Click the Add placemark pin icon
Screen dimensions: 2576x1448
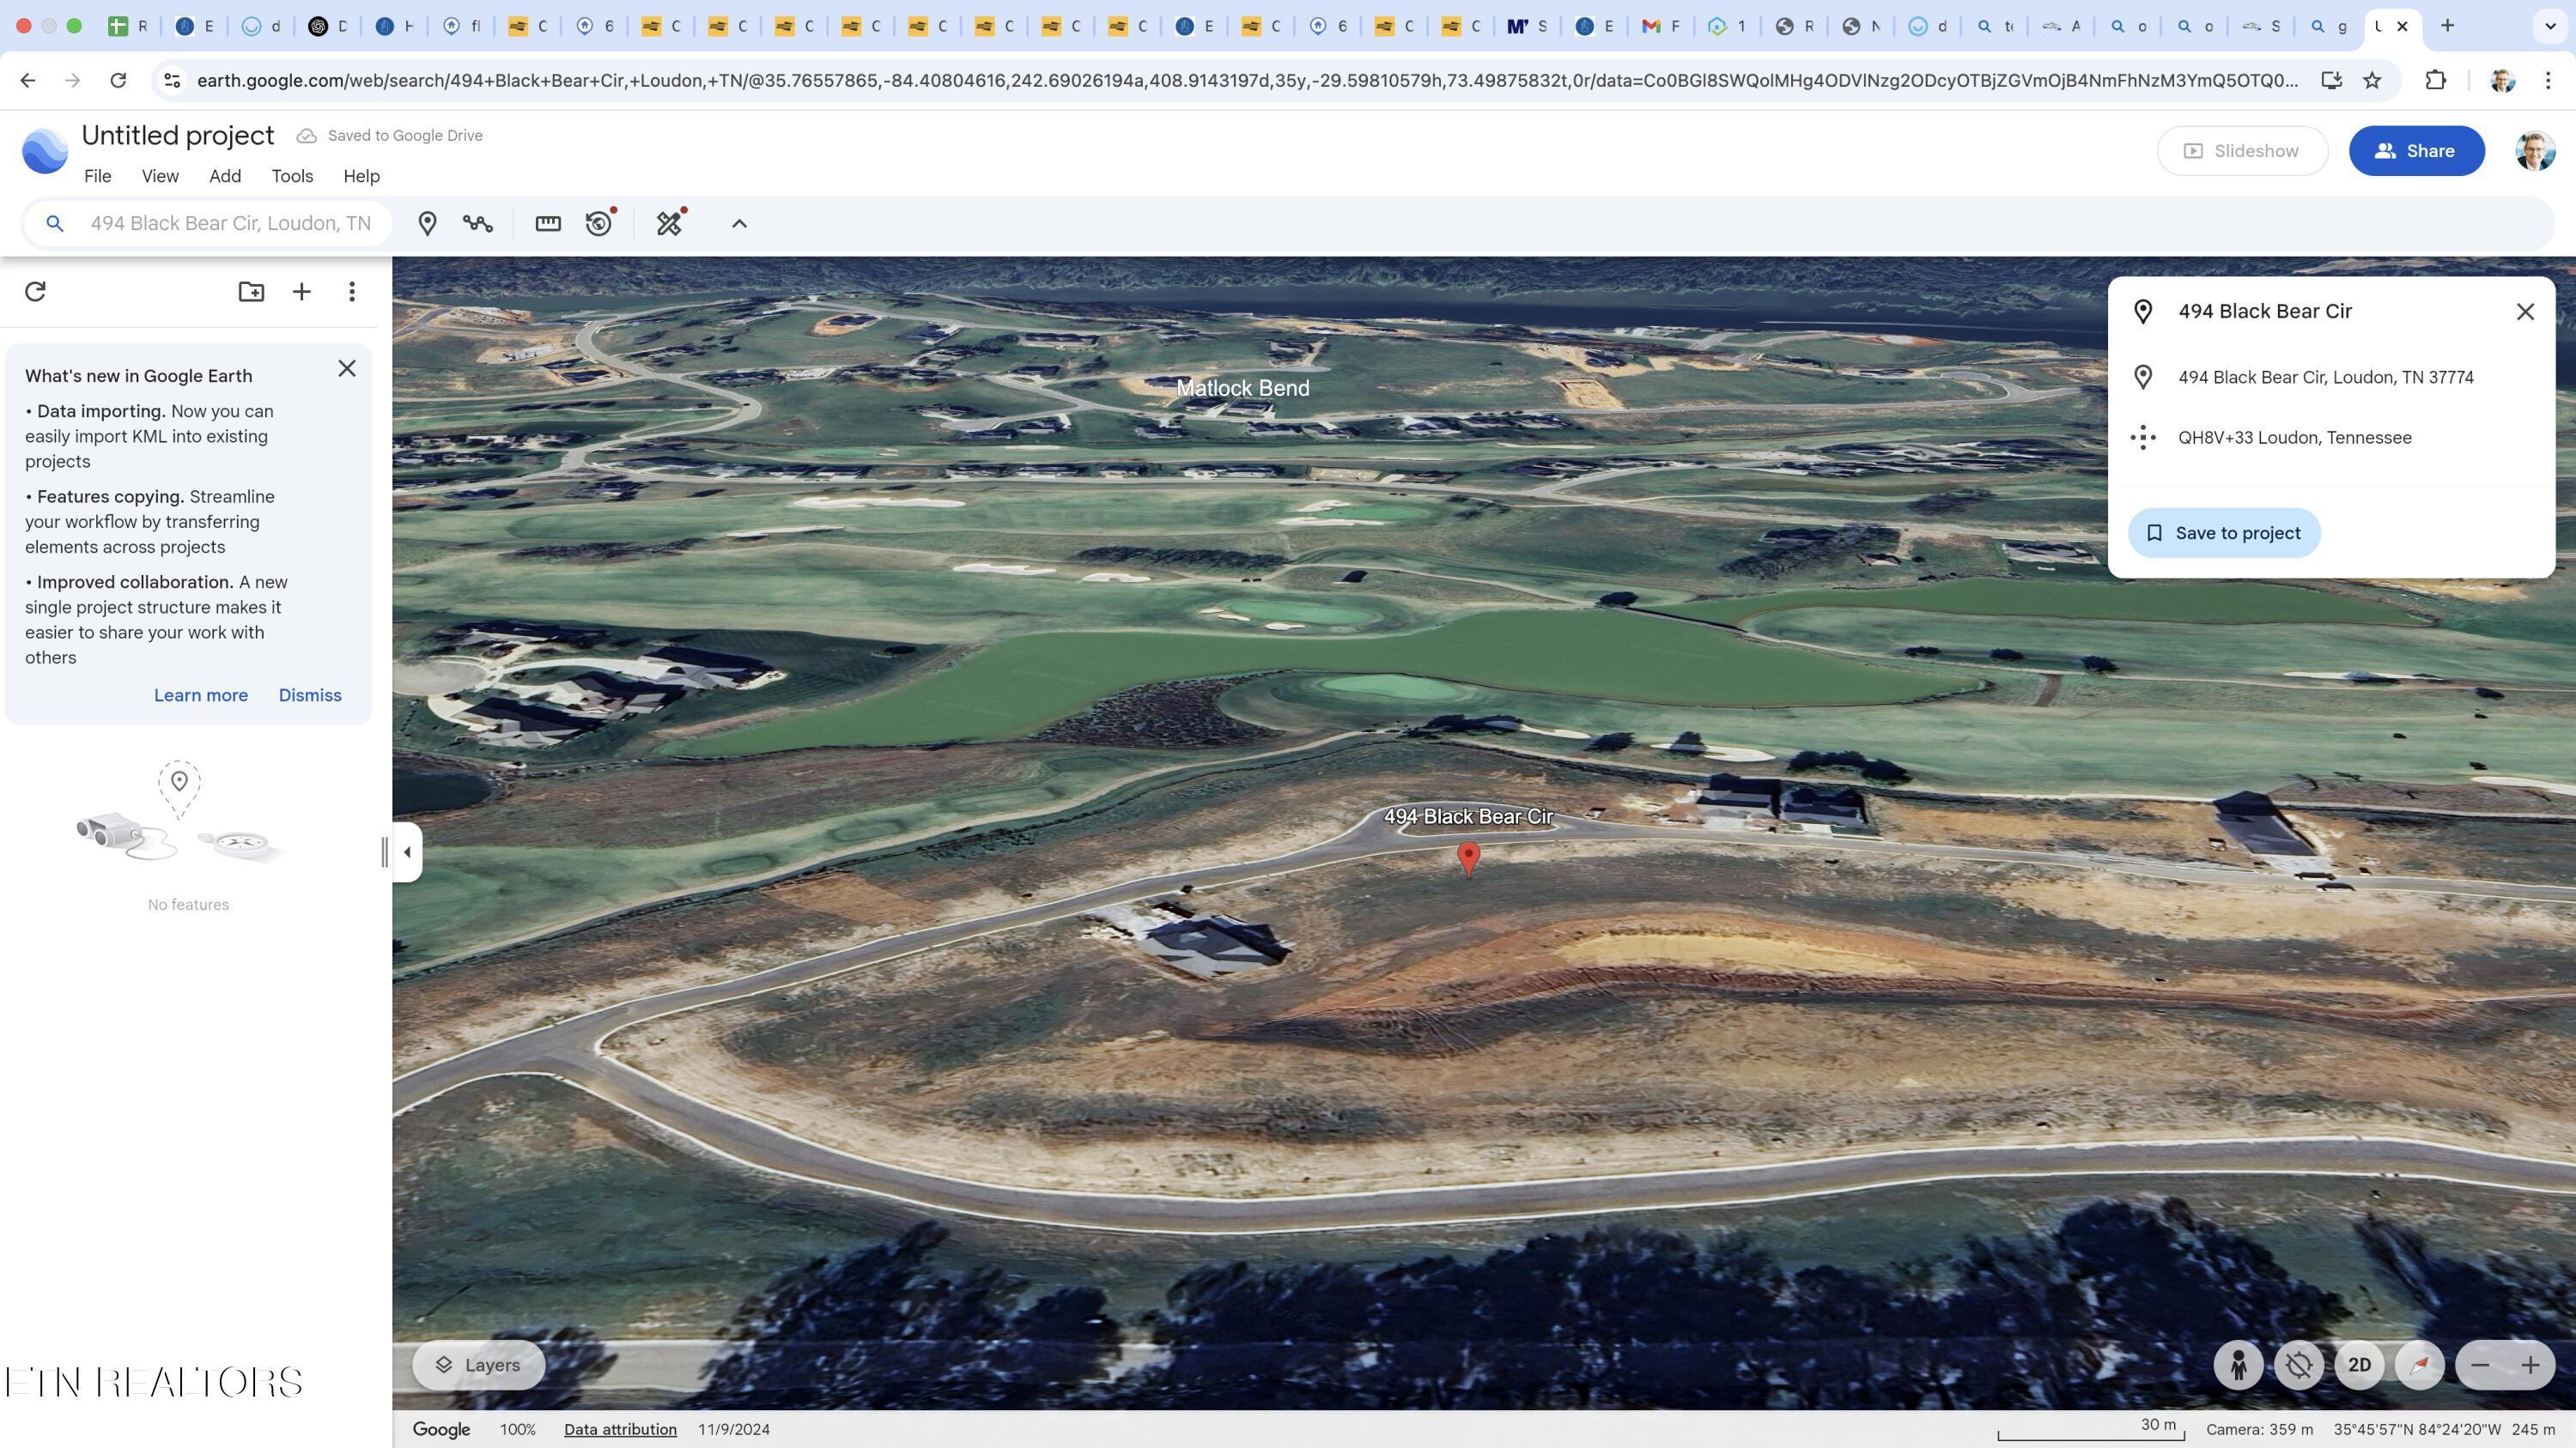[x=427, y=224]
